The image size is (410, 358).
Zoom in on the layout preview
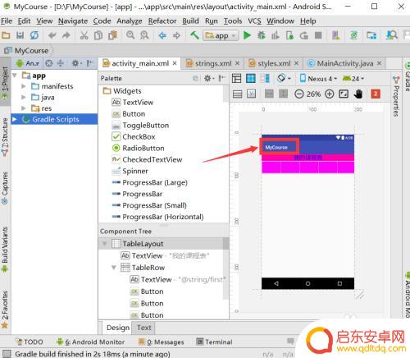pos(330,94)
